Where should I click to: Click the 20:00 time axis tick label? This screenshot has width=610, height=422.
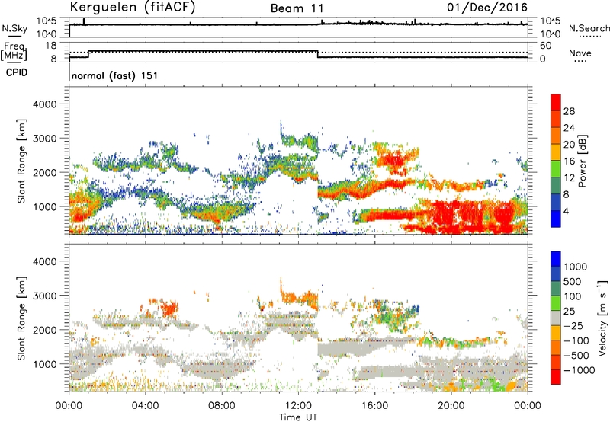451,406
